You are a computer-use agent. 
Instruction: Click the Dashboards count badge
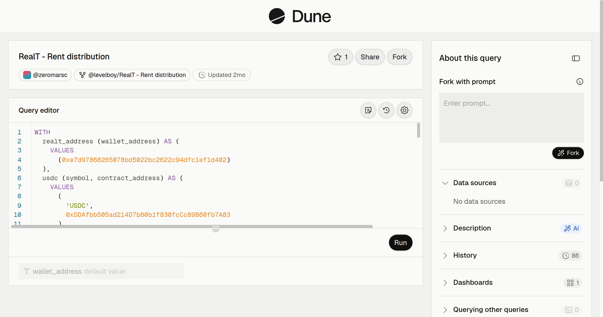pos(573,283)
